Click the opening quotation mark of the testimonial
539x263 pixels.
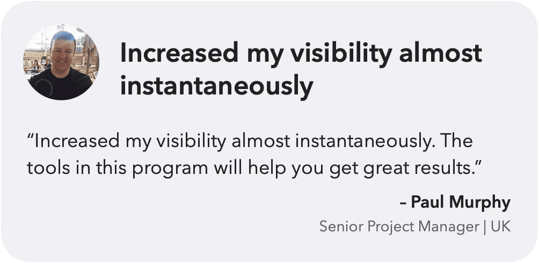31,137
